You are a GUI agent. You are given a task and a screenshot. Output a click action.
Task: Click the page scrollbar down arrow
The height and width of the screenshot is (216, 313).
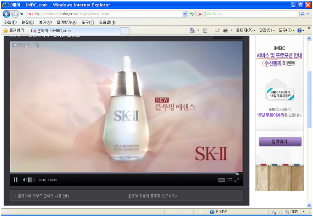[309, 205]
